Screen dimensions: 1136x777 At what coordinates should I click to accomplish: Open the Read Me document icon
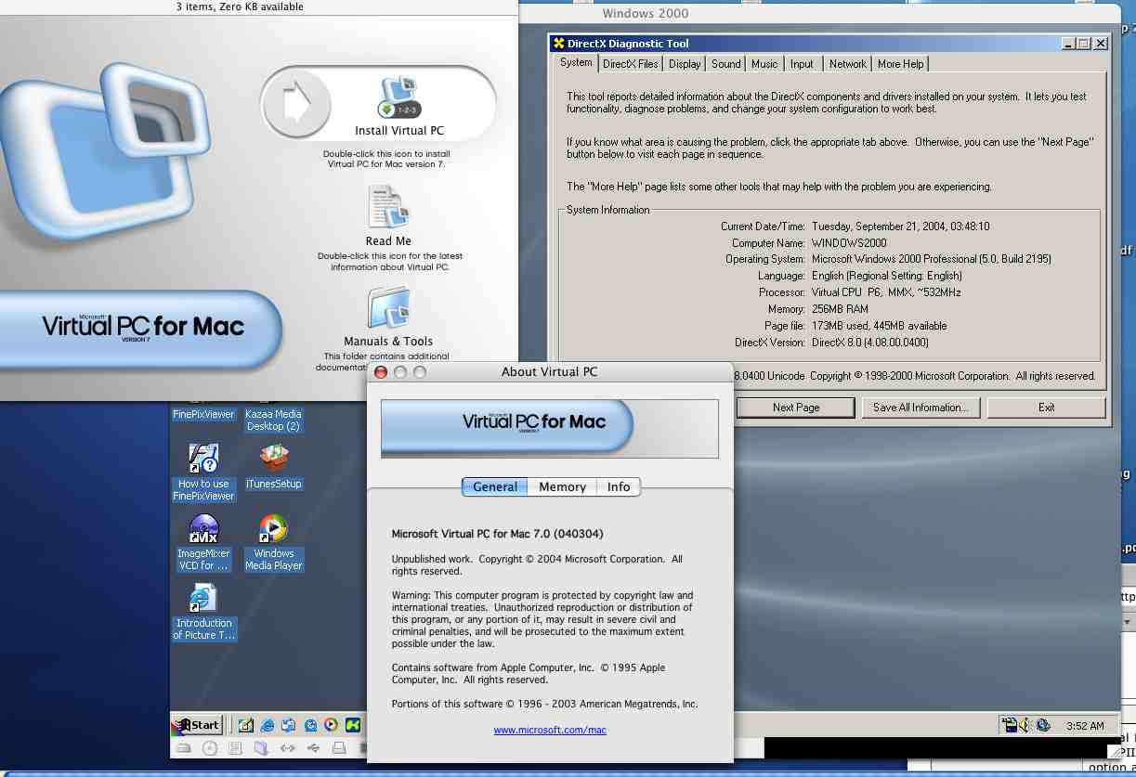(388, 206)
